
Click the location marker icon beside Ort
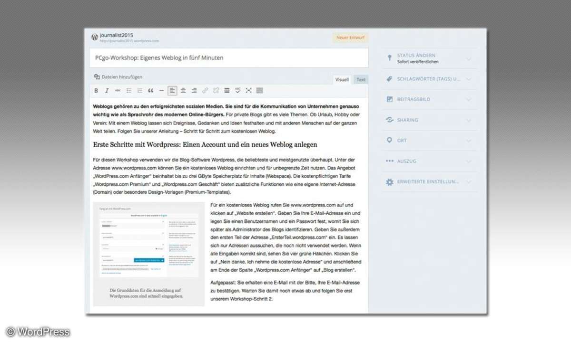pyautogui.click(x=390, y=140)
